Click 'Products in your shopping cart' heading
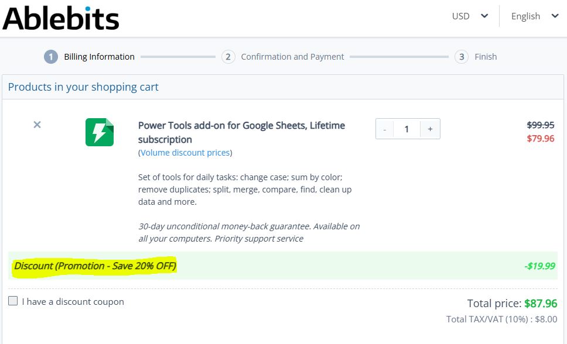Screen dimensions: 567x344 tap(83, 87)
